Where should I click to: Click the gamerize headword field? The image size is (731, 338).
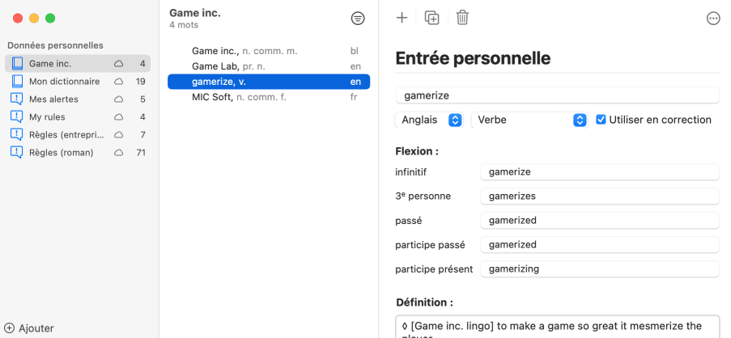[557, 95]
